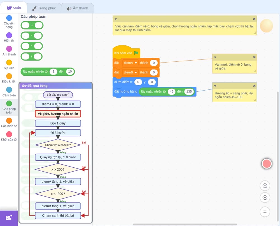Viewport: 280px width, 226px height.
Task: Click the green flag in Khi bấm vào block
Action: pos(136,53)
